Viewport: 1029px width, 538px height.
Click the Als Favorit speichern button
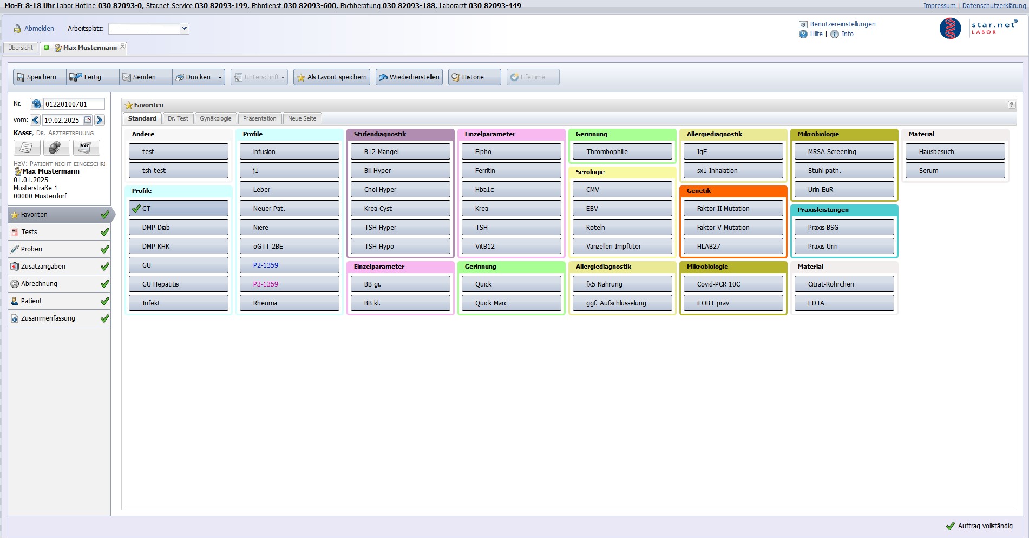pos(332,77)
